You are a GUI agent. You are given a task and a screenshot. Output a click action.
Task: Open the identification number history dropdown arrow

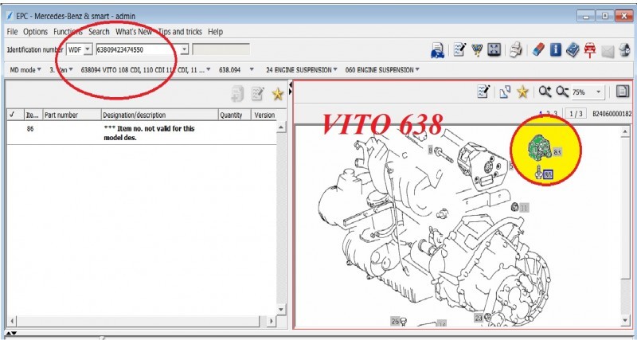(x=185, y=49)
